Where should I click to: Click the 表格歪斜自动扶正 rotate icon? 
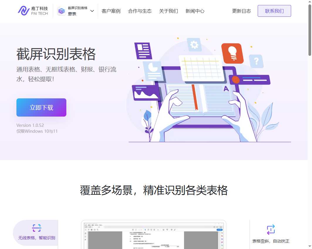271,229
